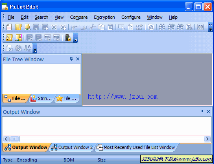Click the Output Window scroll-left arrow
This screenshot has width=214, height=164.
[6, 139]
